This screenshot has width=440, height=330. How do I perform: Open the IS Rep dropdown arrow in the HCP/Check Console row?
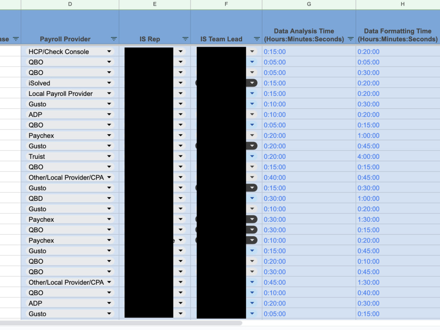180,51
